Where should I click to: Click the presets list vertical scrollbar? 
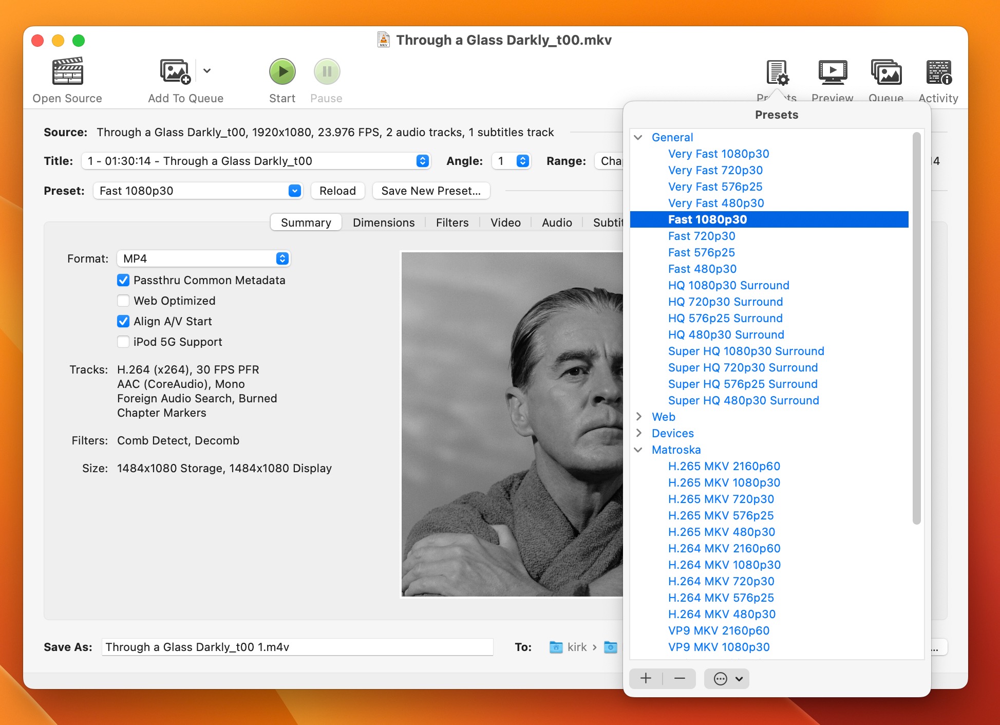pyautogui.click(x=916, y=329)
